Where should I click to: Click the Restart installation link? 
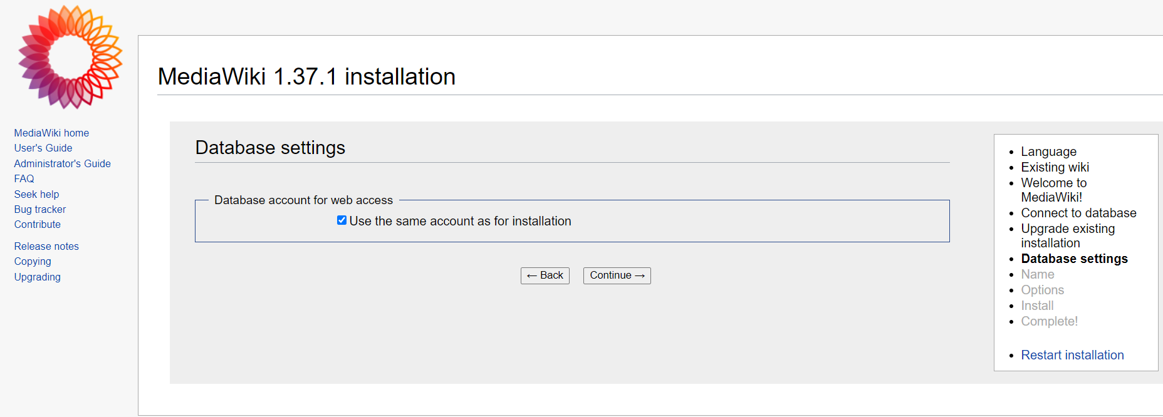tap(1072, 355)
